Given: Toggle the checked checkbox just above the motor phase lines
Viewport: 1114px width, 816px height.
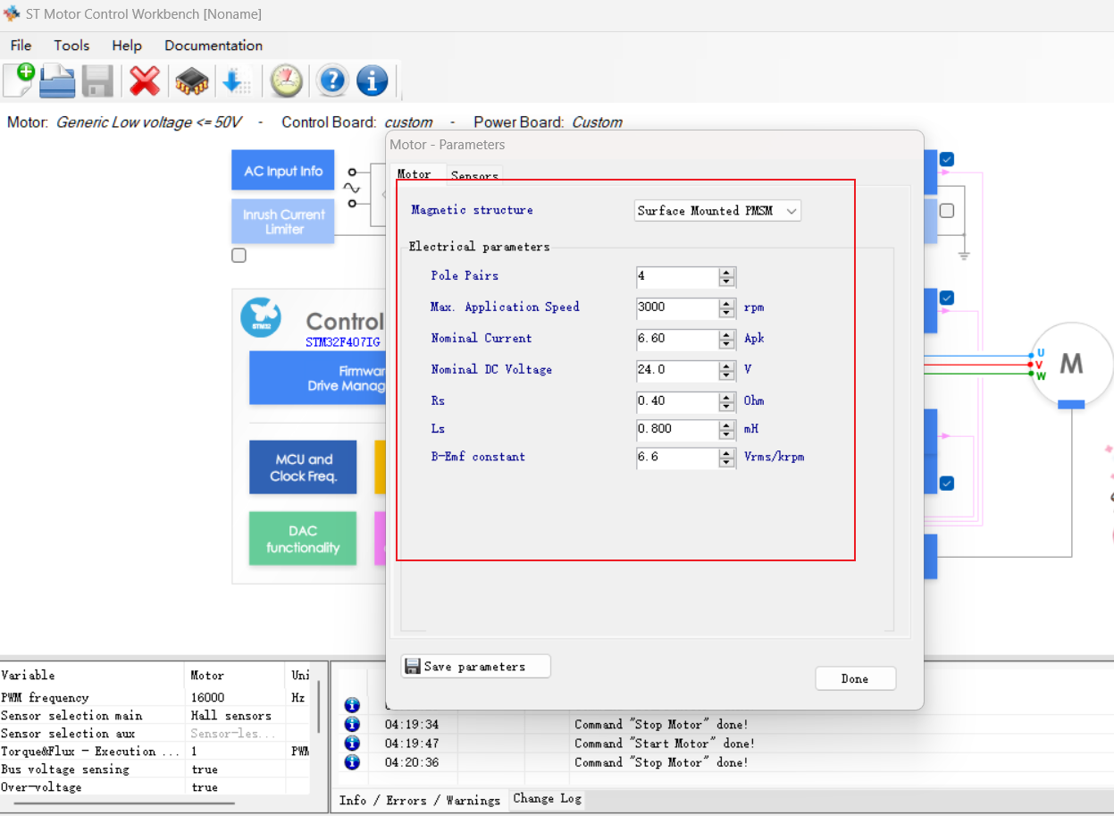Looking at the screenshot, I should coord(947,298).
